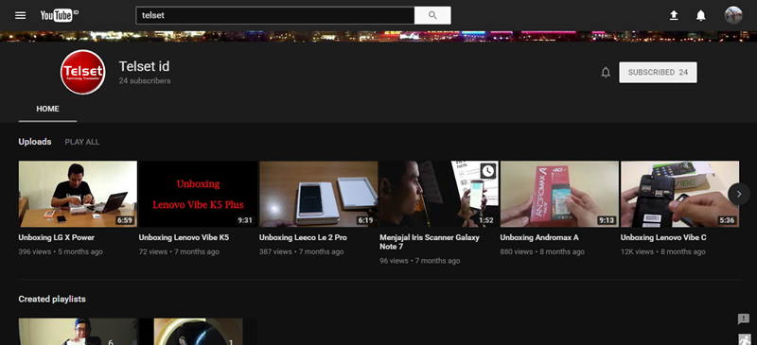Open Unboxing Lenovo Vibe C thumbnail

679,194
